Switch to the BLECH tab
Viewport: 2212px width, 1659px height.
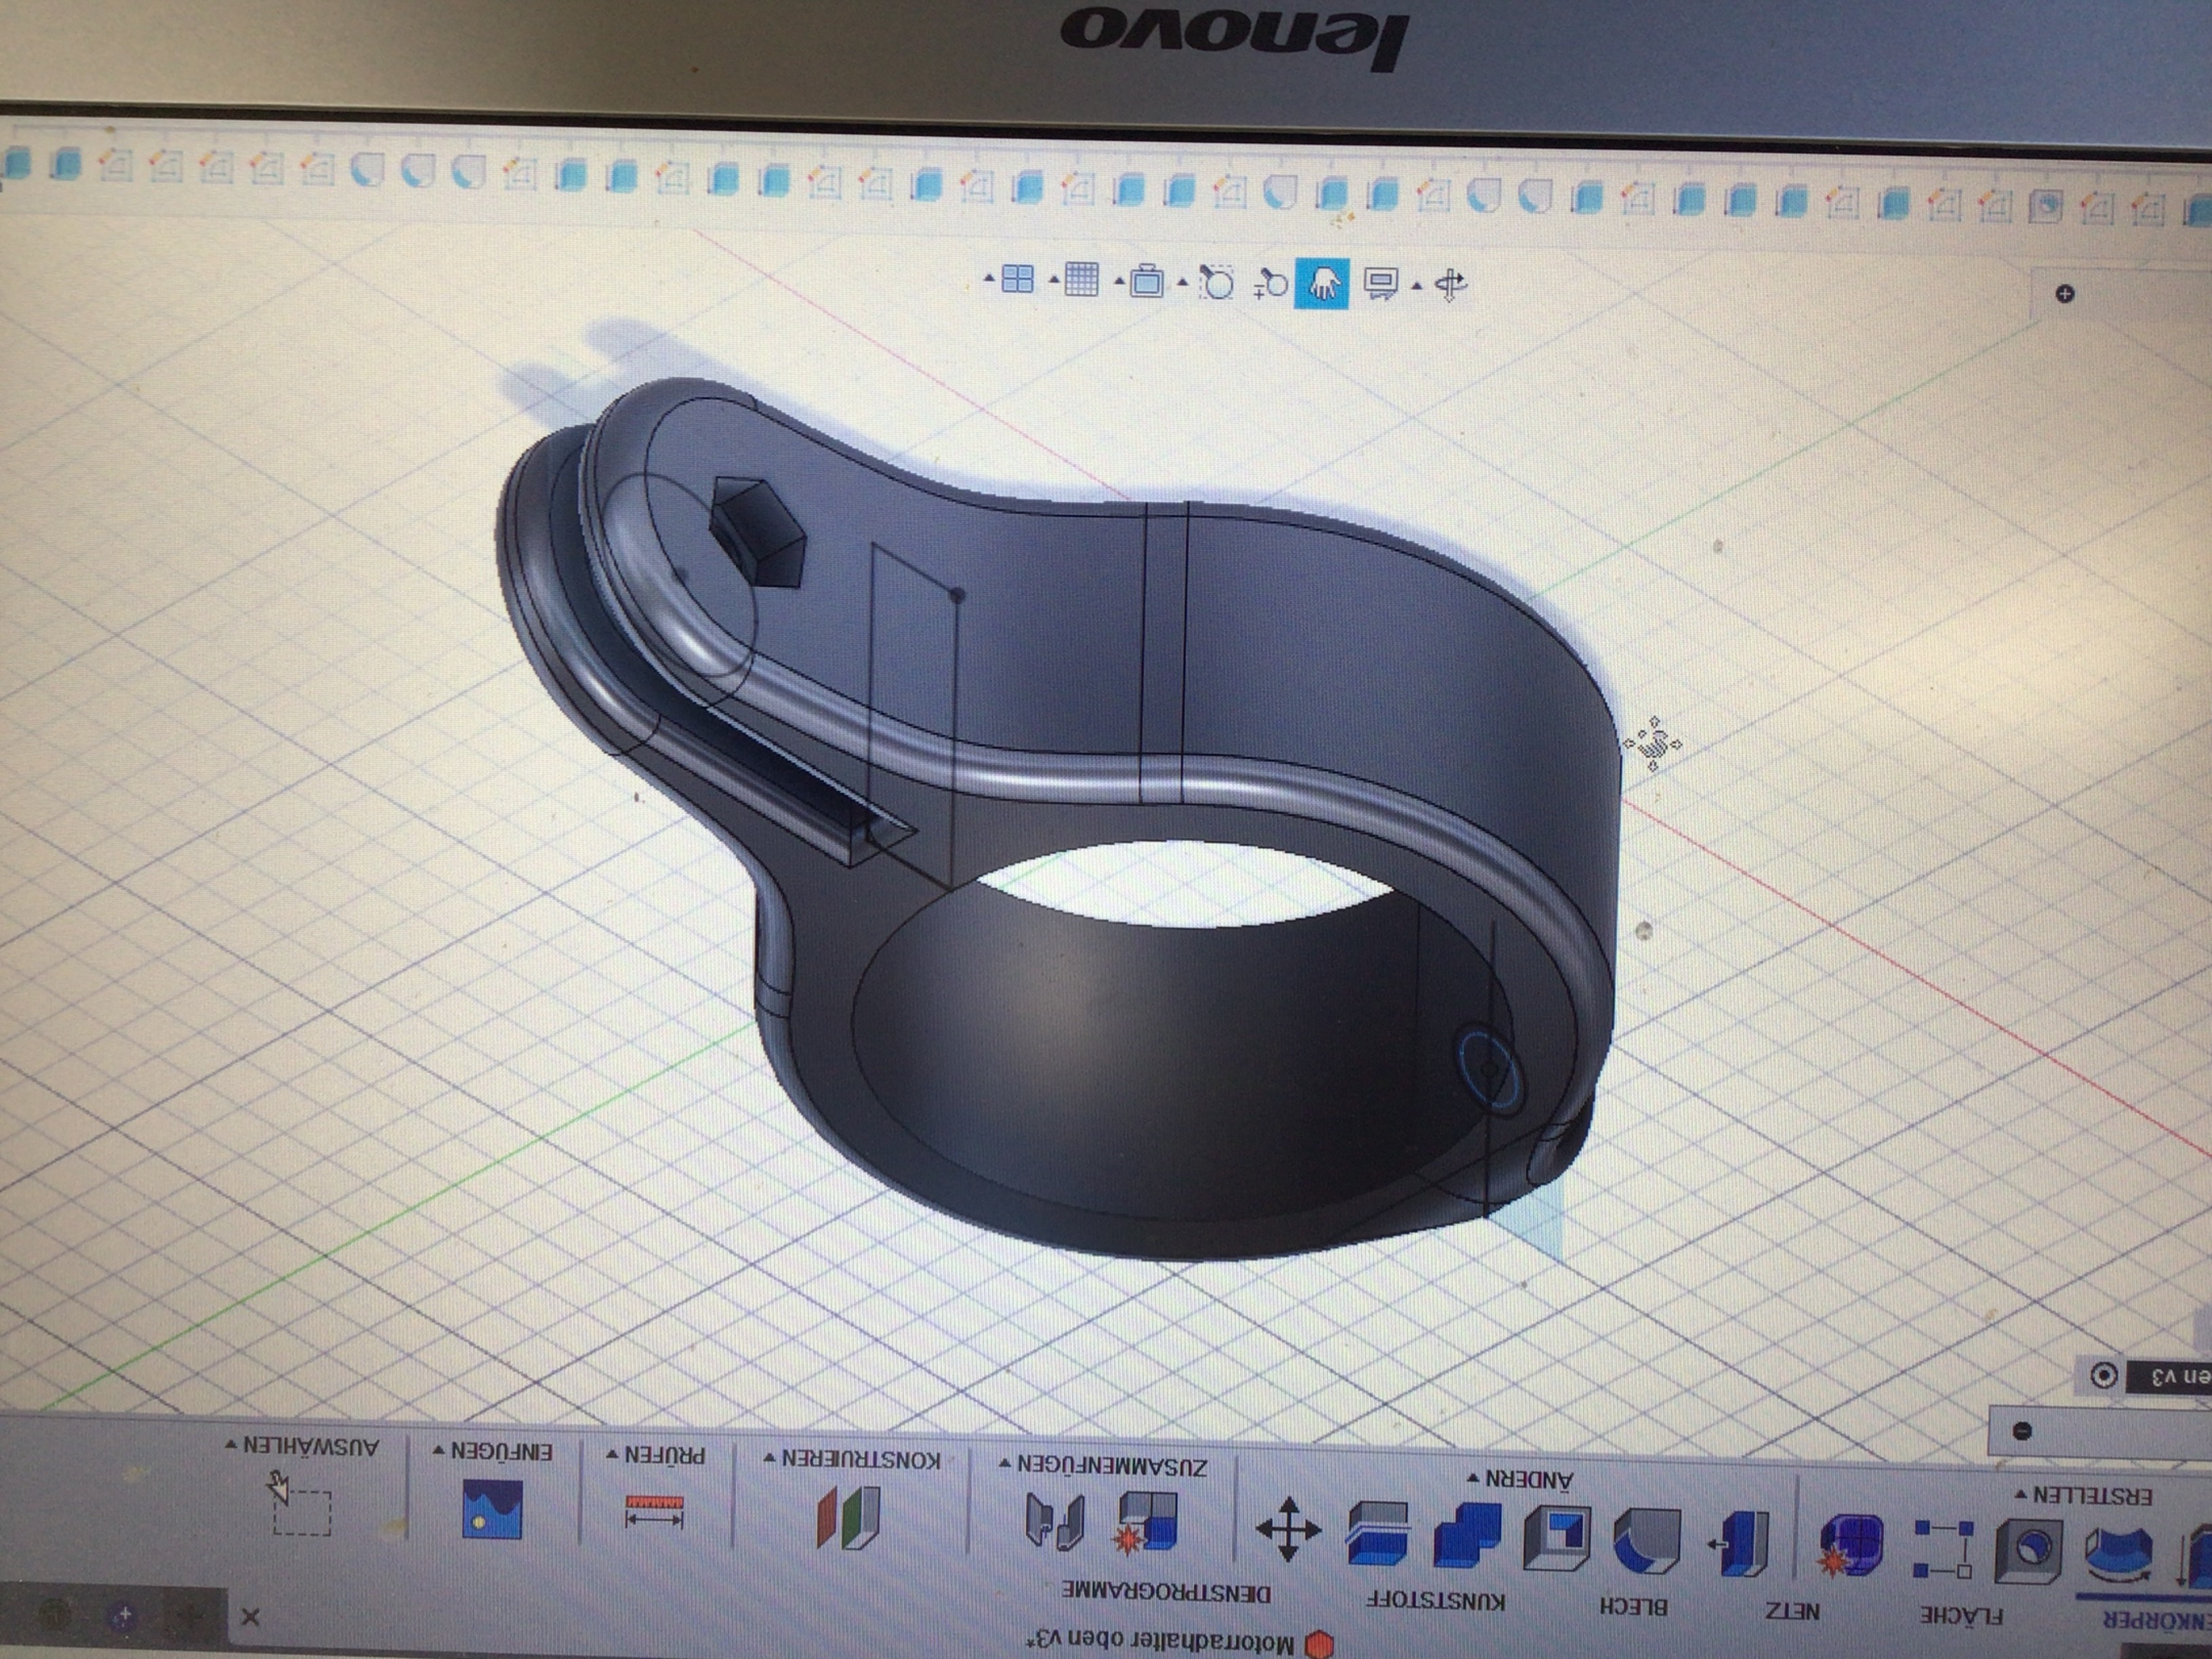pyautogui.click(x=1633, y=1607)
